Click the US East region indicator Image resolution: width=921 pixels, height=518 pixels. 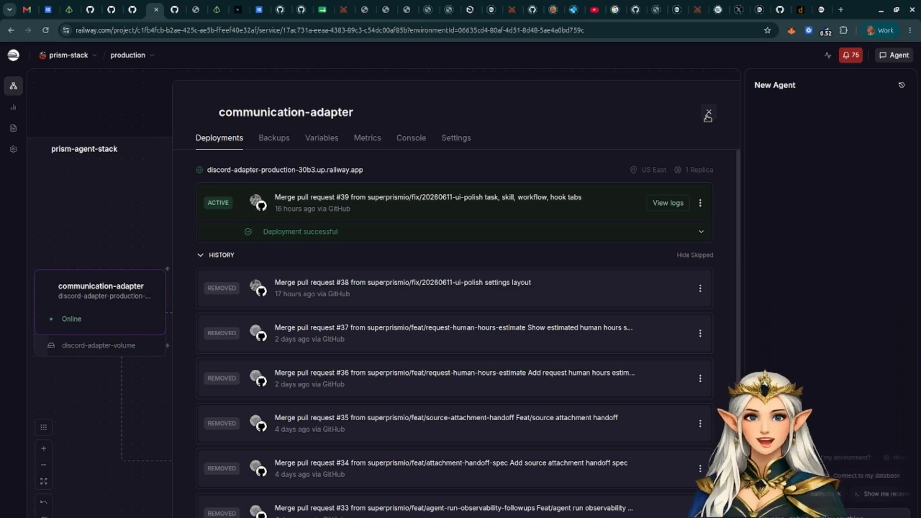pyautogui.click(x=648, y=170)
